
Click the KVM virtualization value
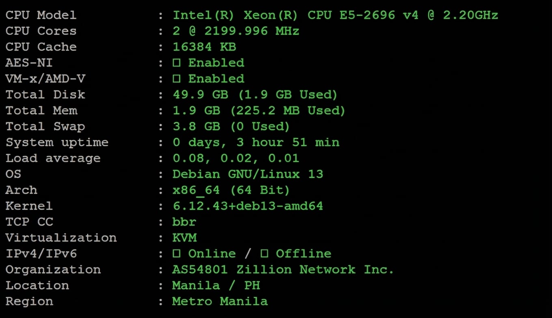pyautogui.click(x=184, y=238)
